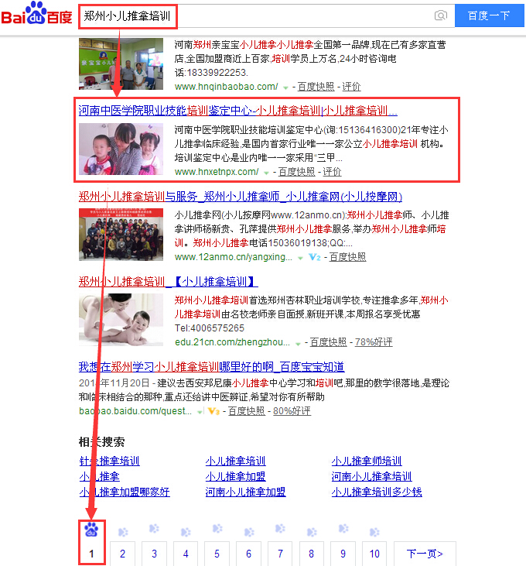Viewport: 526px width, 566px height.
Task: Click paw icon above page 5
Action: coord(217,529)
